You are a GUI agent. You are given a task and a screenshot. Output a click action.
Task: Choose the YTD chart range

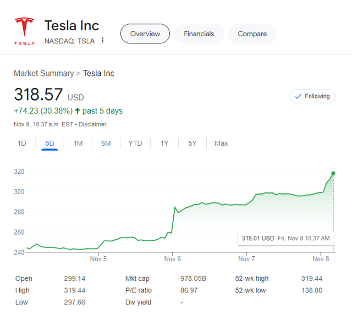135,143
